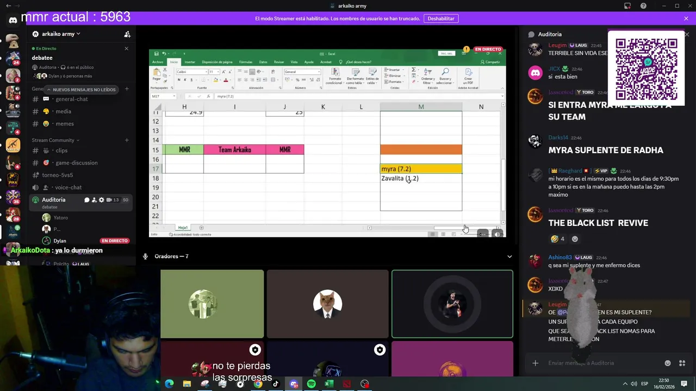
Task: Click Pegar paste icon in Excel ribbon
Action: coord(157,72)
